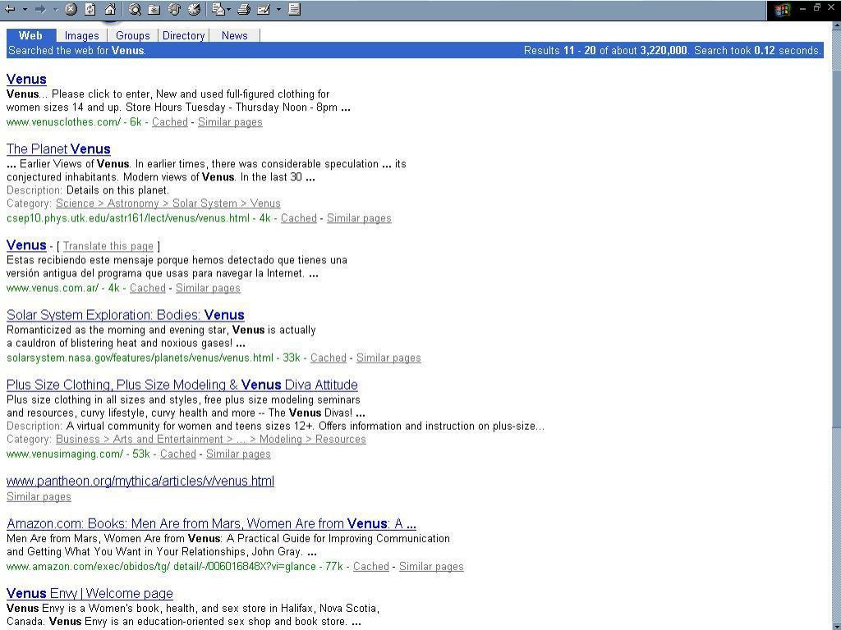Open Cached link for www.venus.com.ar
The image size is (841, 630).
coord(148,288)
